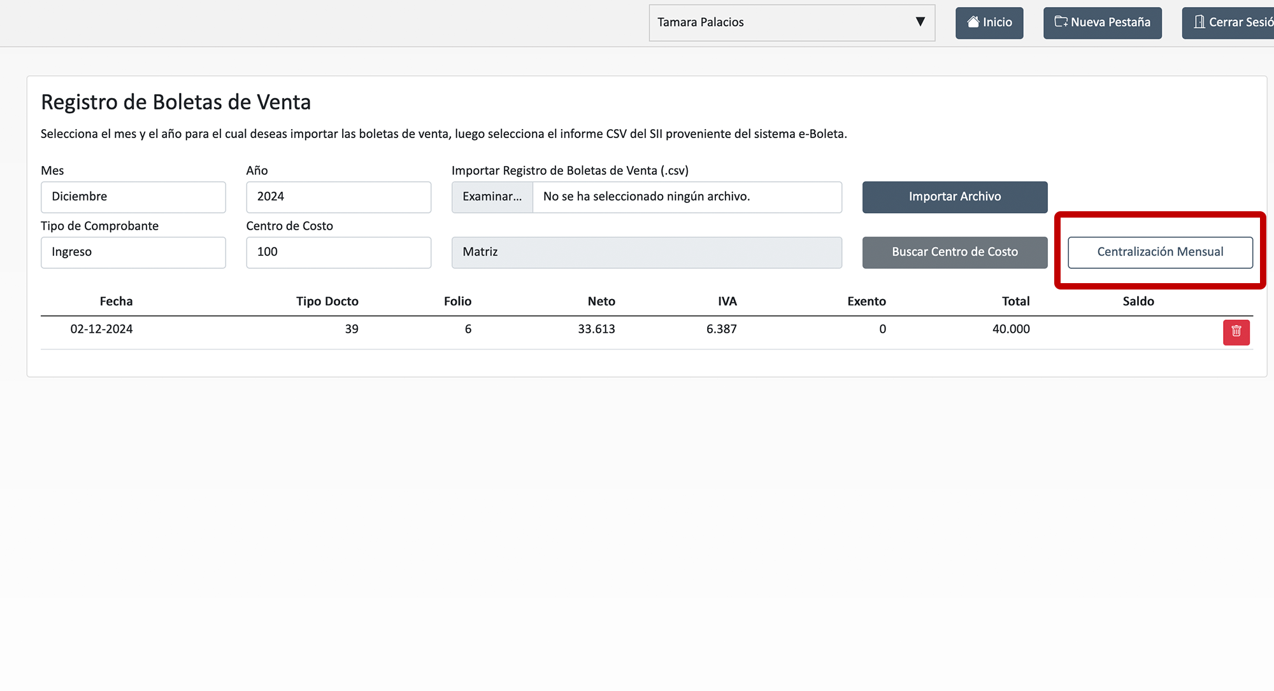Open the Mes dropdown showing Diciembre
Screen dimensions: 1274x691
coord(133,197)
